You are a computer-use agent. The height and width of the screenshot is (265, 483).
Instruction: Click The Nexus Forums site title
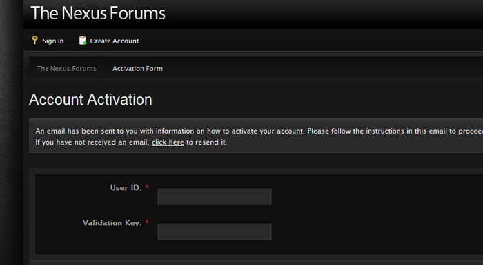click(98, 13)
